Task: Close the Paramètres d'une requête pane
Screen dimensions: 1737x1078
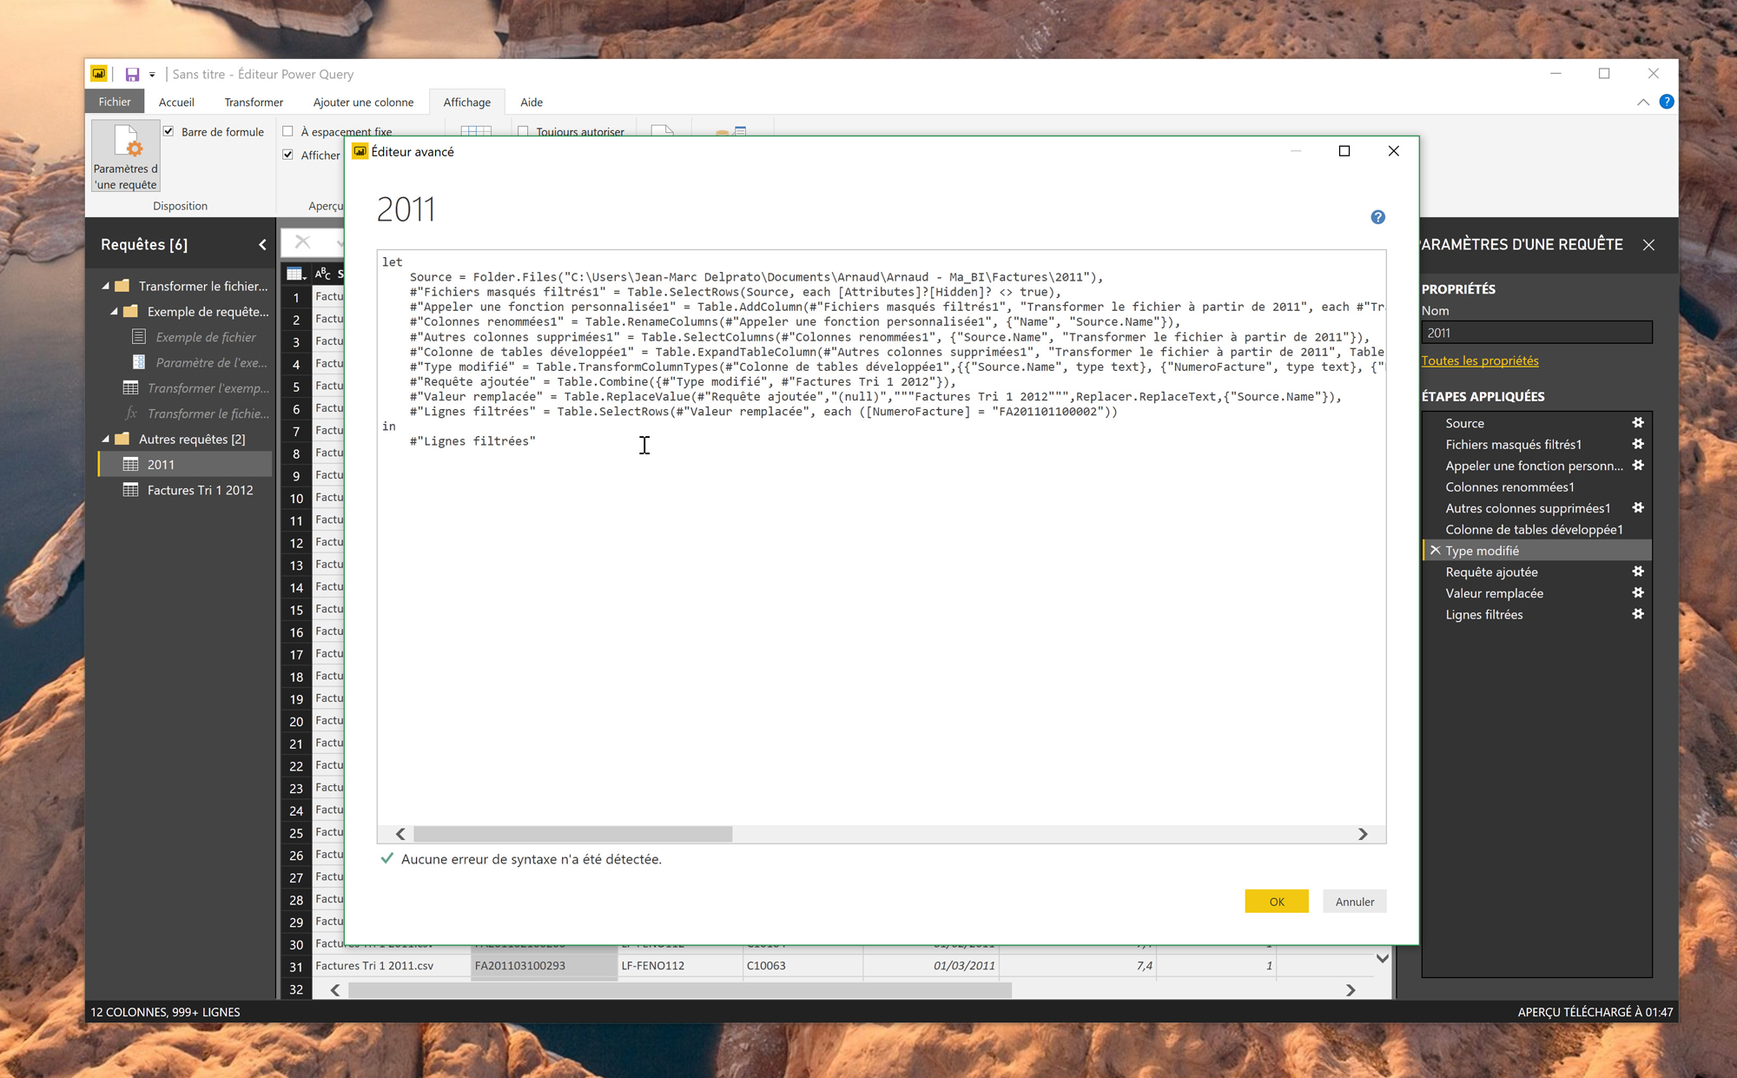Action: [1648, 245]
